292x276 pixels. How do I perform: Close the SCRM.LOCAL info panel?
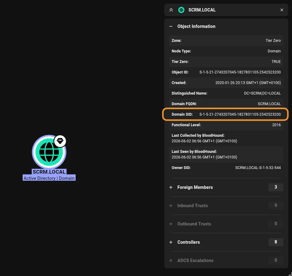[282, 10]
